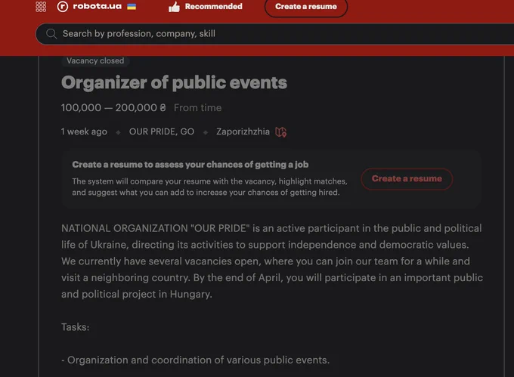Click the search magnifier icon
The height and width of the screenshot is (377, 514).
51,33
